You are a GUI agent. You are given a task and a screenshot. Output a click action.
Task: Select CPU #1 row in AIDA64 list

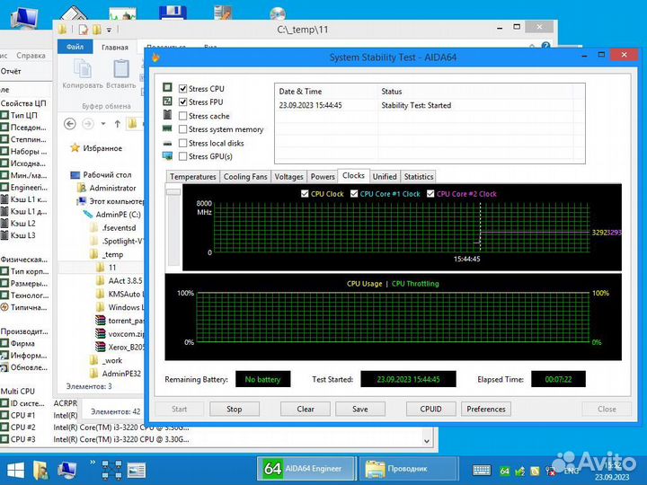pos(22,415)
